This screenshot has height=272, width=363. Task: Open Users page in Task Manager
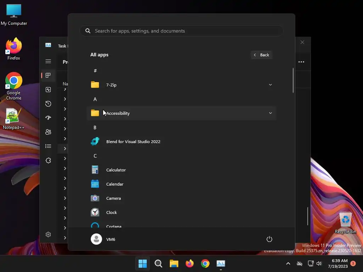pos(48,132)
